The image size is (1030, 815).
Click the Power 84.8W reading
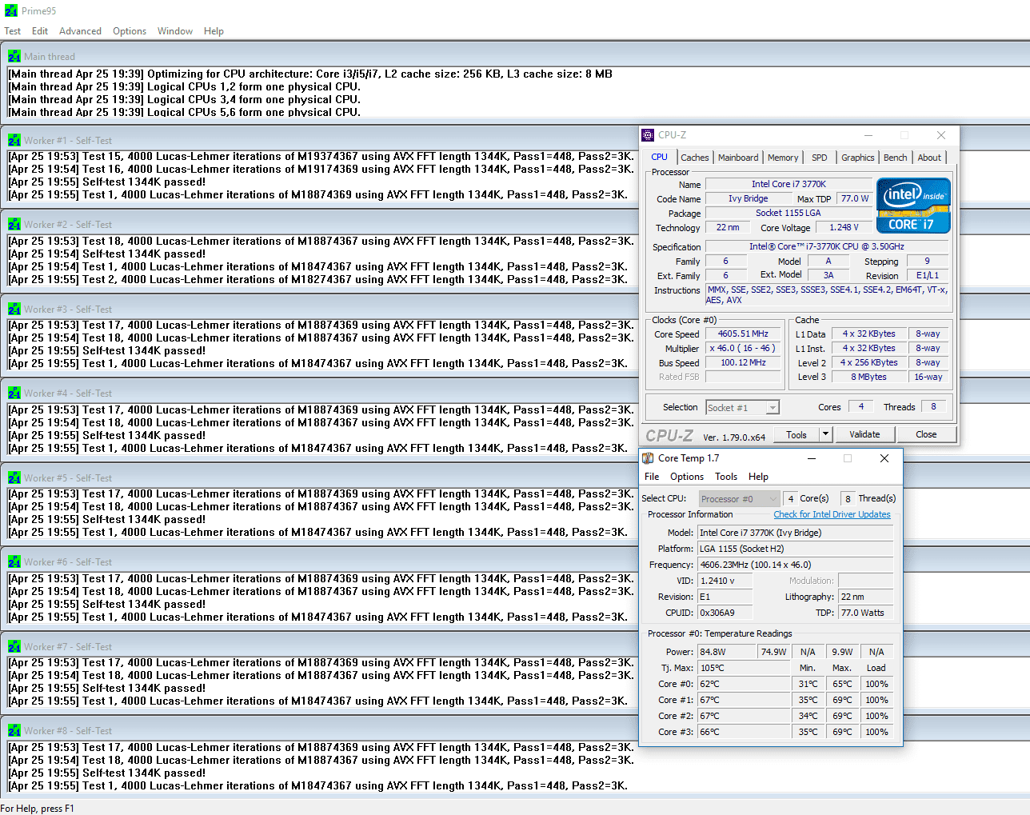pos(727,653)
